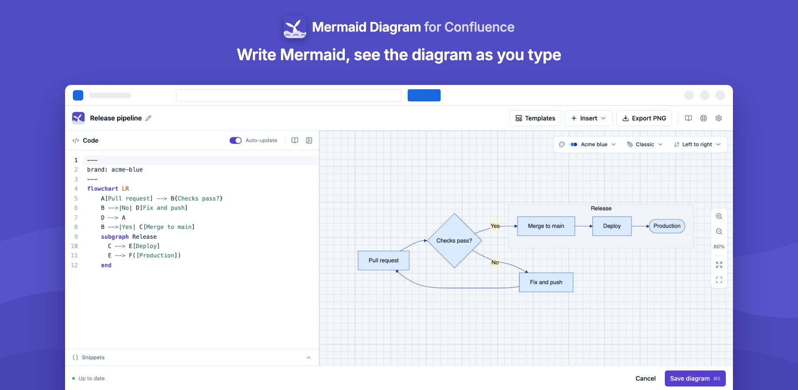
Task: Expand the Snippets panel chevron
Action: [x=309, y=357]
